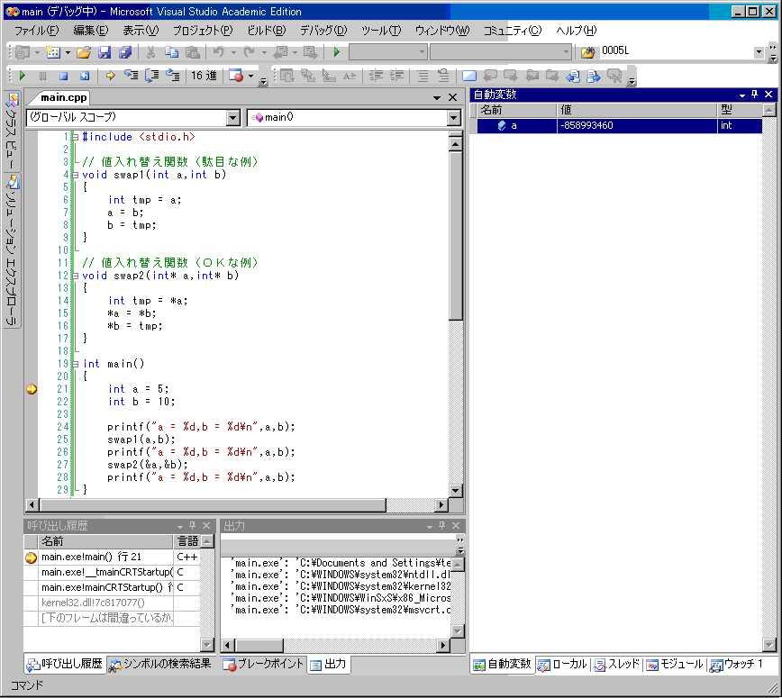Image resolution: width=782 pixels, height=698 pixels.
Task: Click the Decrease Indent icon
Action: click(x=376, y=76)
